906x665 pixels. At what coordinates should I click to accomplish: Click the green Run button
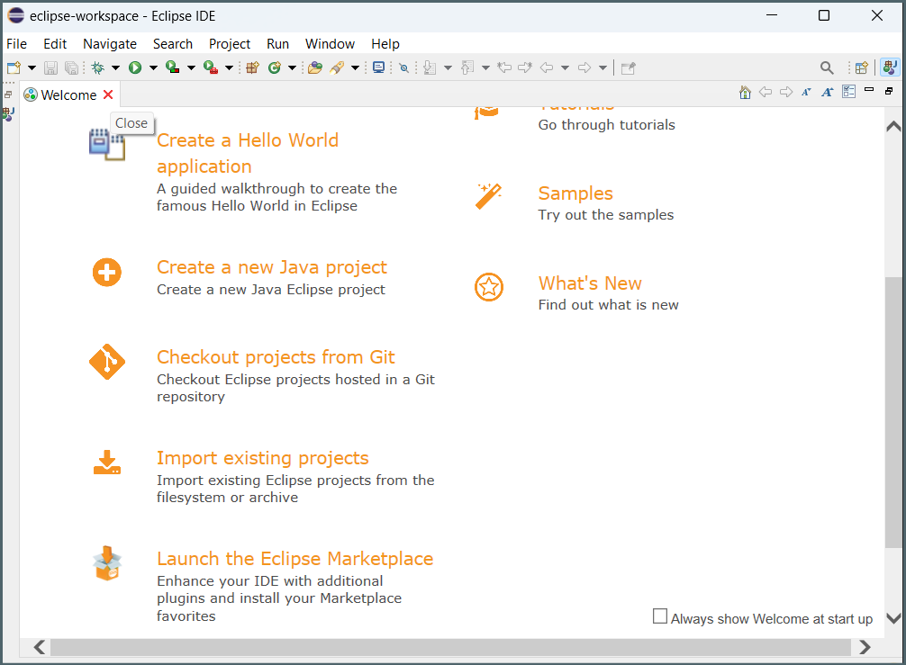tap(135, 68)
